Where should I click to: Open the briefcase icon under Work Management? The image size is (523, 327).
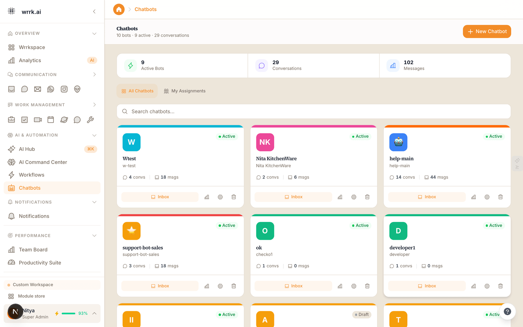(11, 120)
